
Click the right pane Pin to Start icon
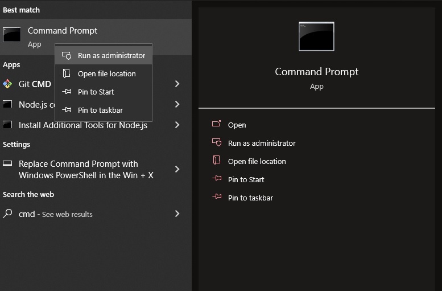pyautogui.click(x=216, y=179)
